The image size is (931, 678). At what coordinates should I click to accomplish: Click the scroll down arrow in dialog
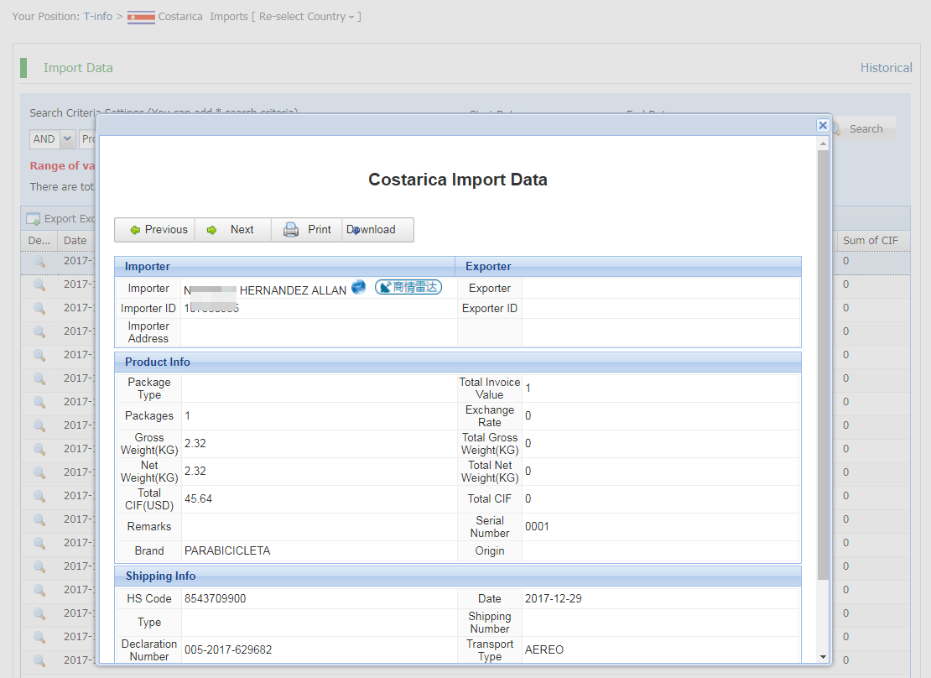[823, 656]
